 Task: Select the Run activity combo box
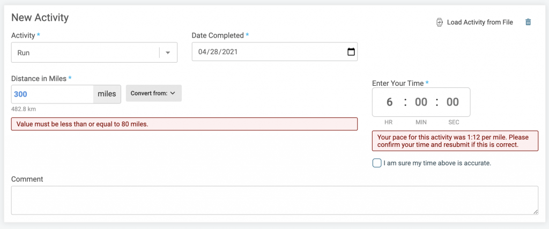[94, 53]
